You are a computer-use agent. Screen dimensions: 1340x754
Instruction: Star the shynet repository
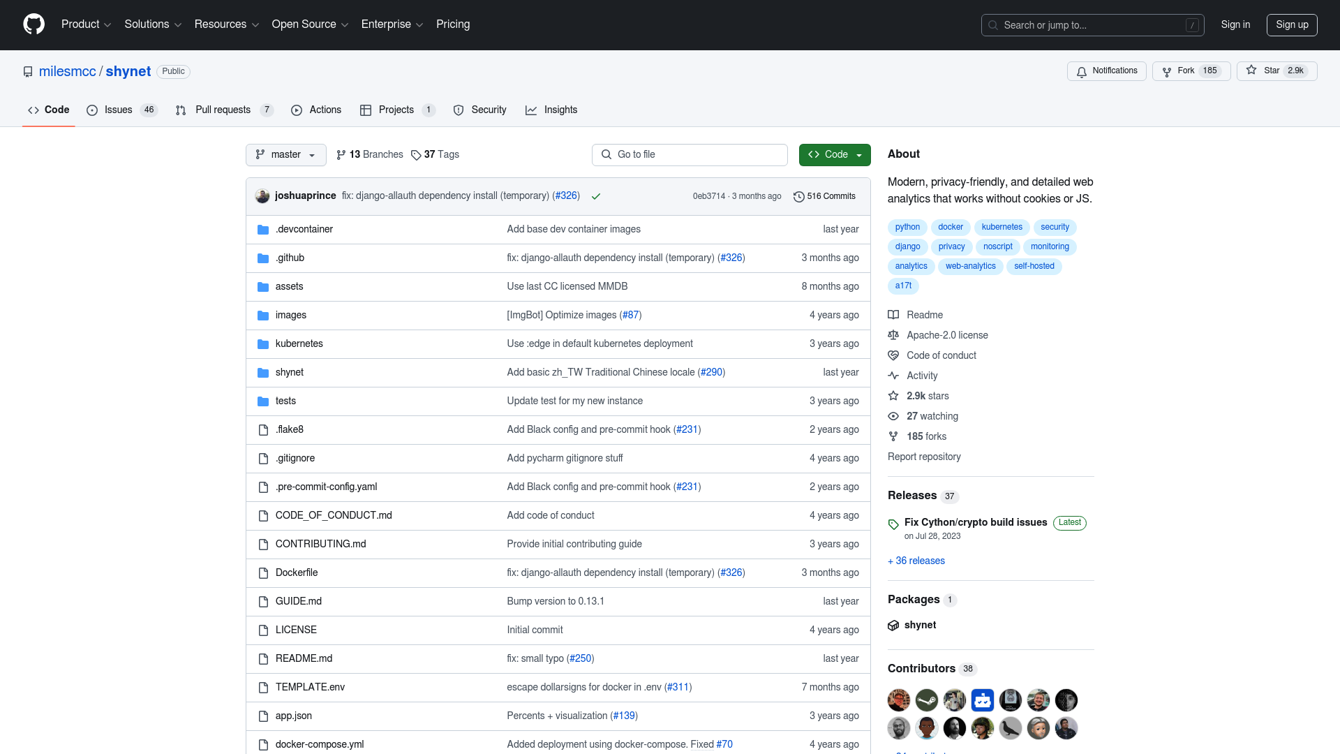click(x=1276, y=71)
